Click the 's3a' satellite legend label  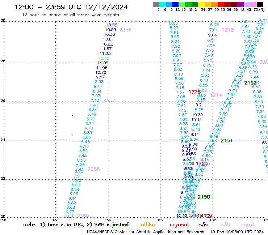pyautogui.click(x=204, y=225)
